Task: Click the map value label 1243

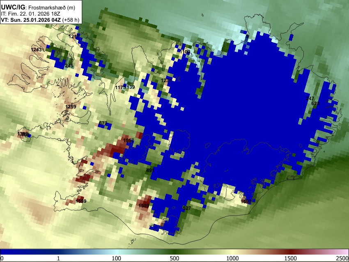Action: [36, 49]
